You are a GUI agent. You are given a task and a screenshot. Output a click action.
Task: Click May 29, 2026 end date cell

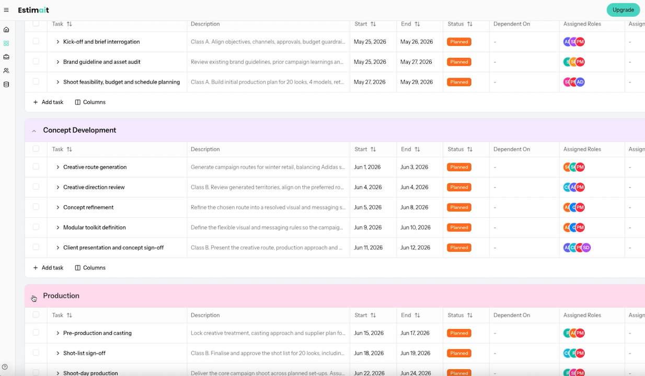420,82
